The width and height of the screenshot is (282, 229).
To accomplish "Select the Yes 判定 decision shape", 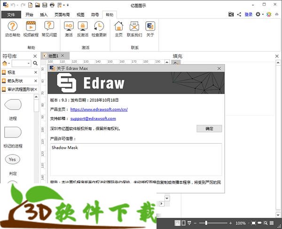I will (12, 159).
